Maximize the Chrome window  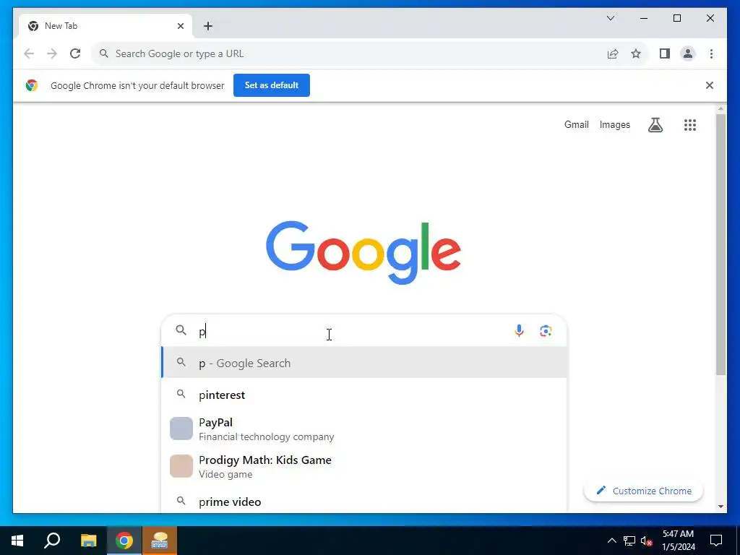pyautogui.click(x=676, y=18)
